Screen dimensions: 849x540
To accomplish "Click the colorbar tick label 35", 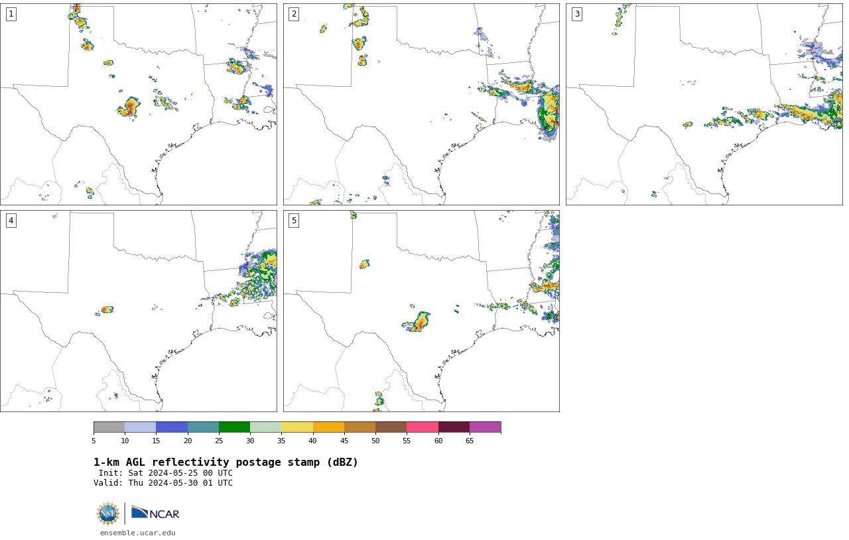I will (x=281, y=441).
